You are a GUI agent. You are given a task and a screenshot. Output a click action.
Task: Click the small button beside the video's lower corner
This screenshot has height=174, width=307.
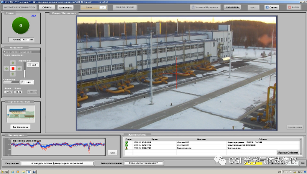pos(295,127)
